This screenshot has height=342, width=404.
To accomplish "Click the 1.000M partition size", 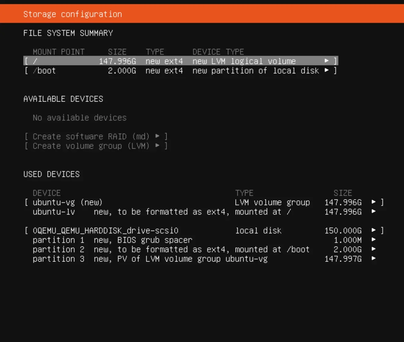I will coord(347,240).
